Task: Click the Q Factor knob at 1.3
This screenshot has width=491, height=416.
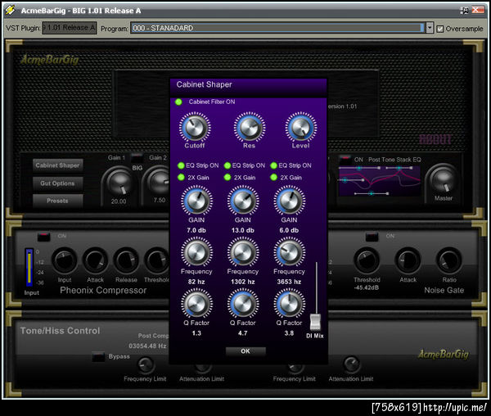Action: [x=196, y=304]
